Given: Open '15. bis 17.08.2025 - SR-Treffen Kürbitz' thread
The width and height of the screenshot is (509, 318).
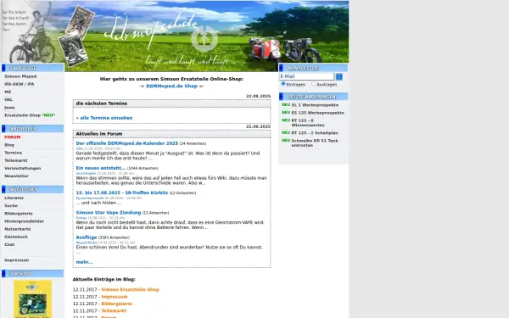Looking at the screenshot, I should point(121,192).
